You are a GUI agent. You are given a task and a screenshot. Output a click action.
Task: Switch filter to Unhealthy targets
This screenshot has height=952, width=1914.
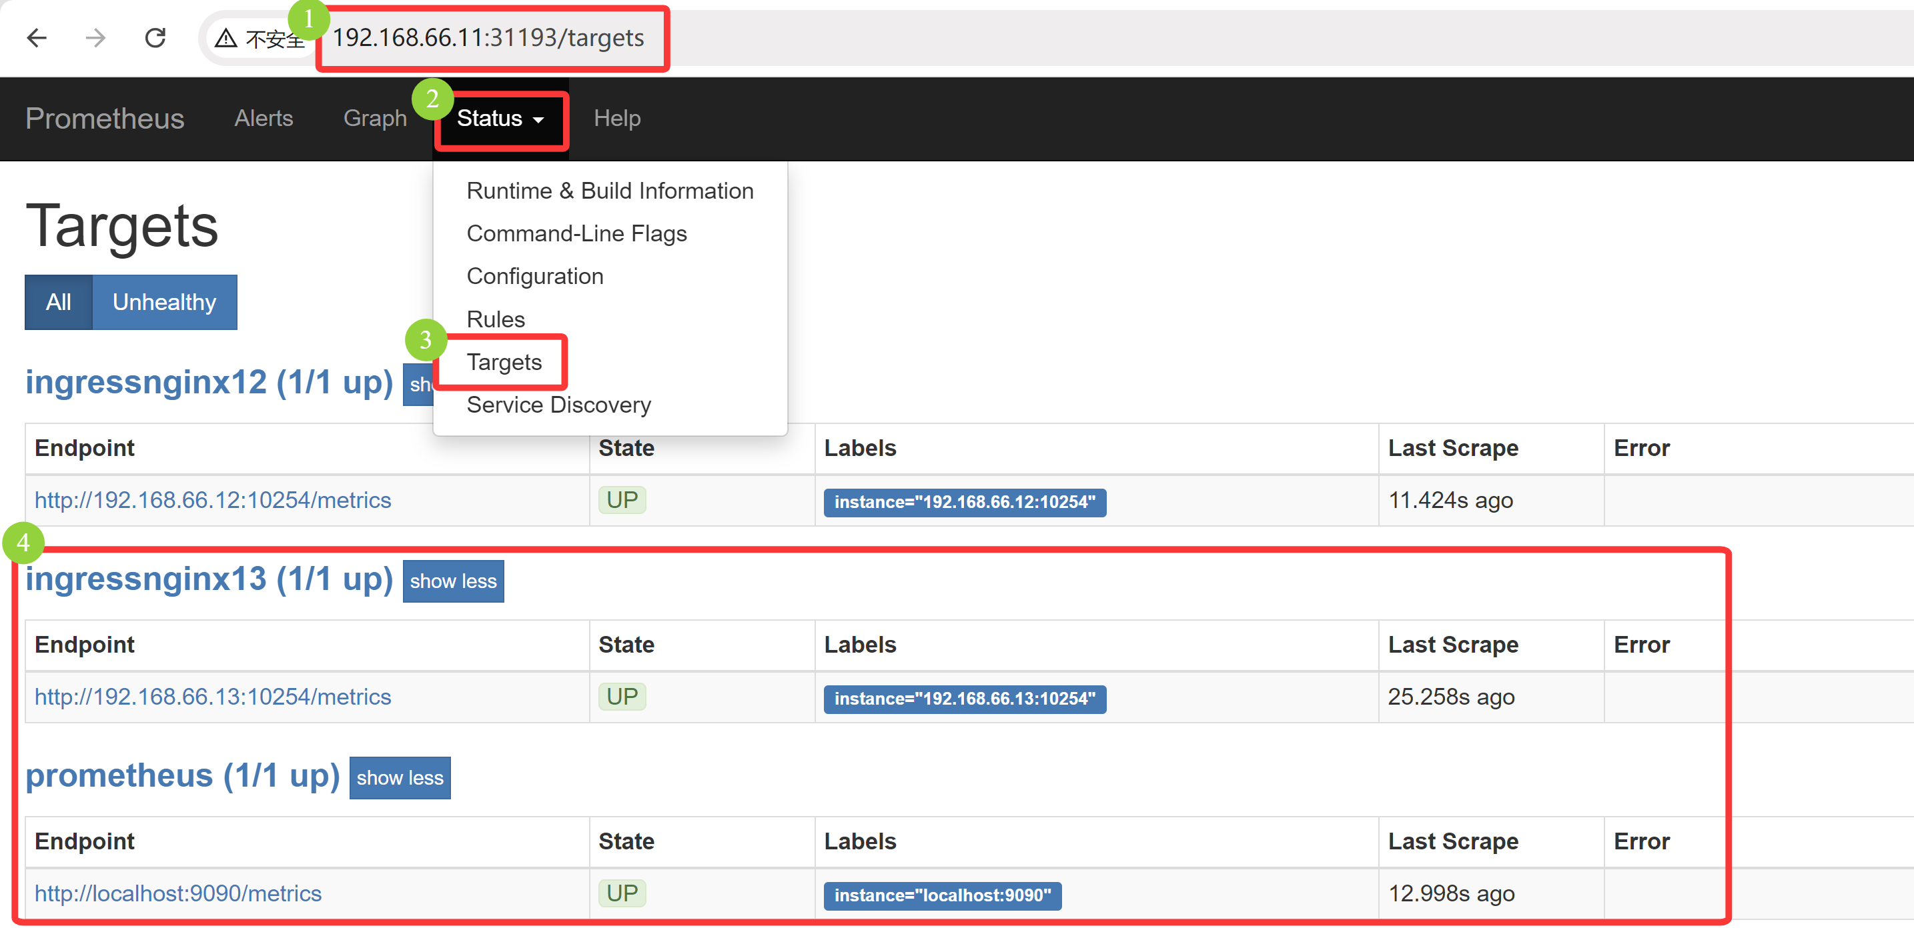[x=164, y=302]
